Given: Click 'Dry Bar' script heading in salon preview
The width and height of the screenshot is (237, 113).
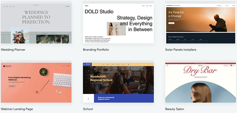Looking at the screenshot, I should (200, 71).
